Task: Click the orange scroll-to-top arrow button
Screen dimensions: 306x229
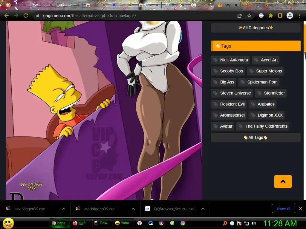Action: [x=283, y=182]
